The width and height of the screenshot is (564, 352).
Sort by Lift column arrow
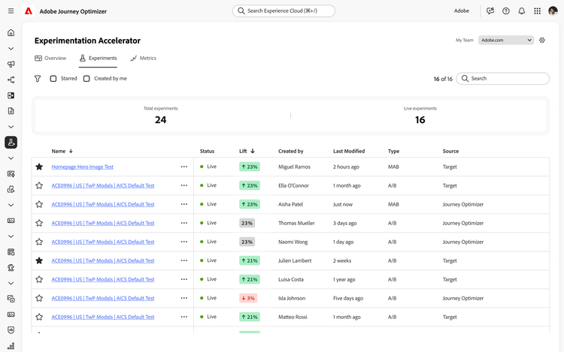253,152
